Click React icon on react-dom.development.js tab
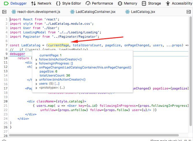193x141 pixels. 14,12
